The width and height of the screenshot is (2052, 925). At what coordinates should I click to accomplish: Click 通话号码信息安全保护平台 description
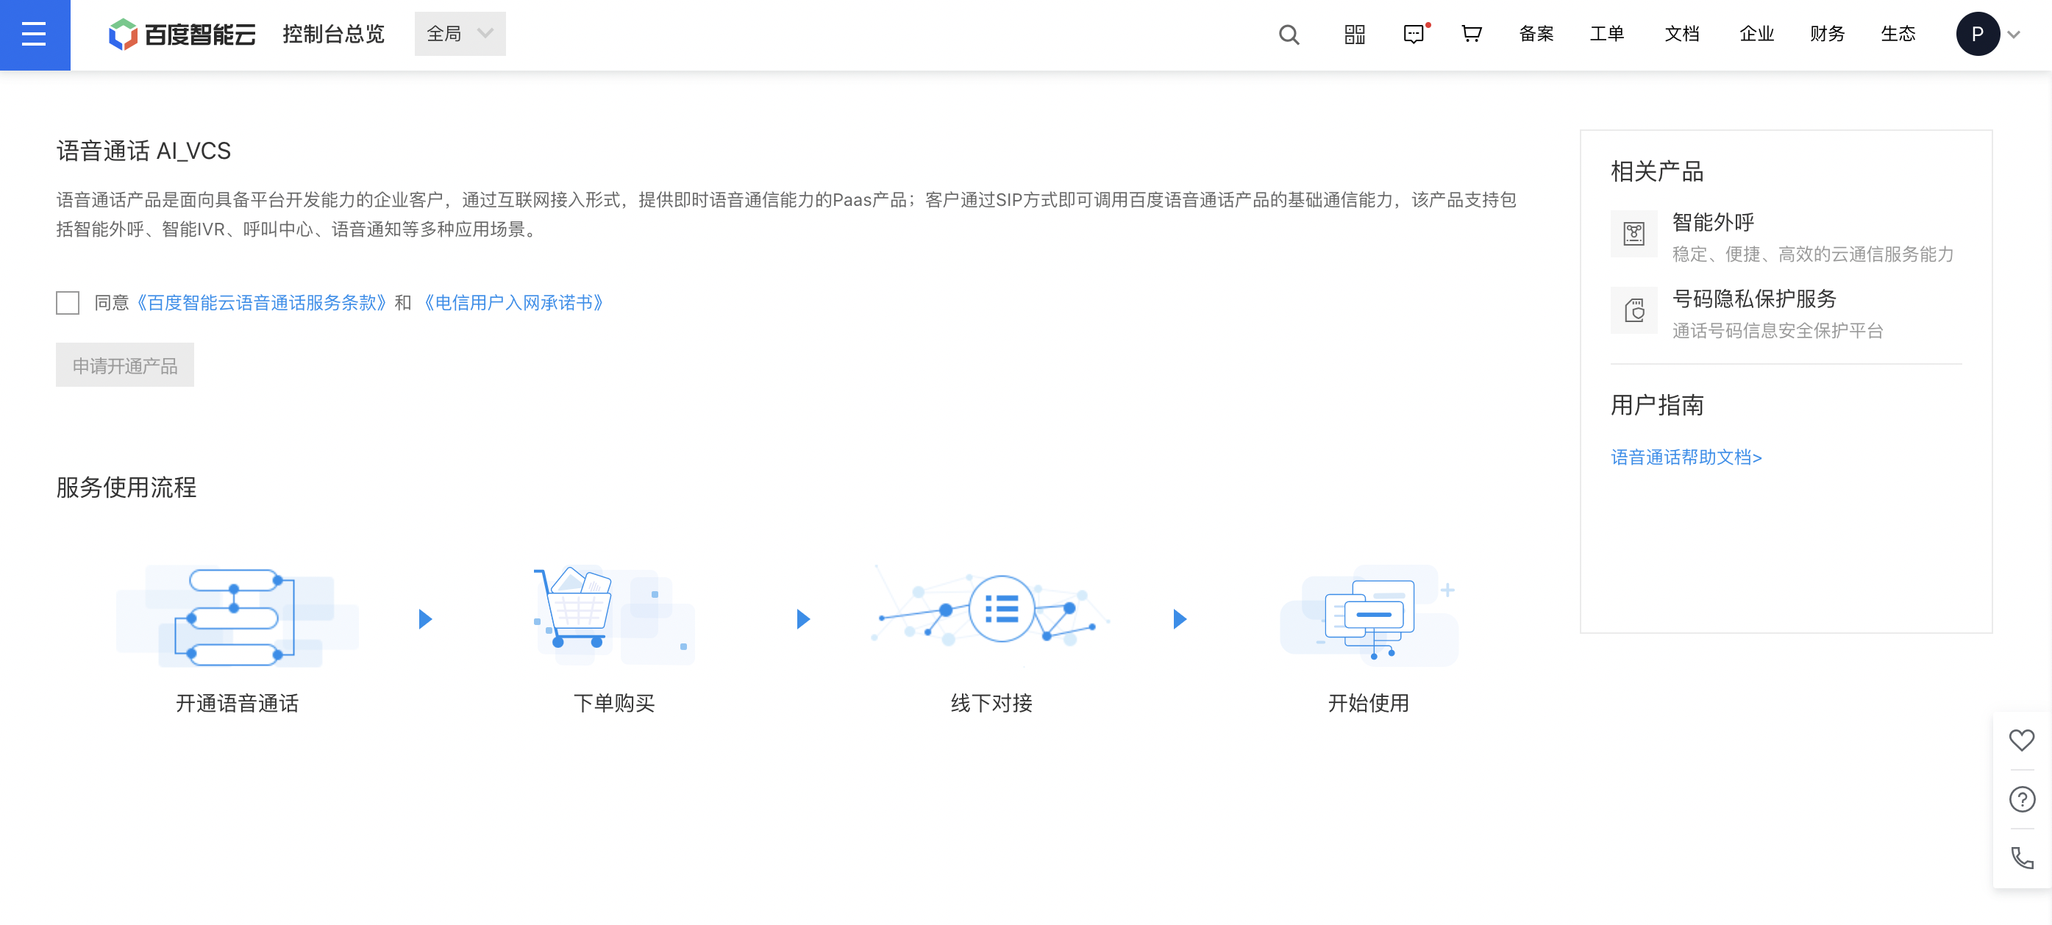(1777, 330)
